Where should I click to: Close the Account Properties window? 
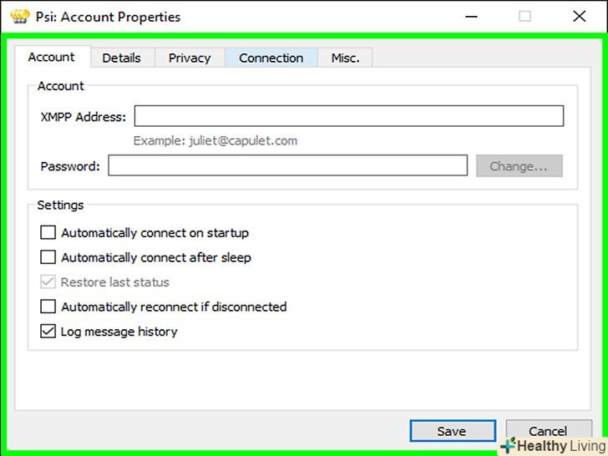tap(580, 17)
